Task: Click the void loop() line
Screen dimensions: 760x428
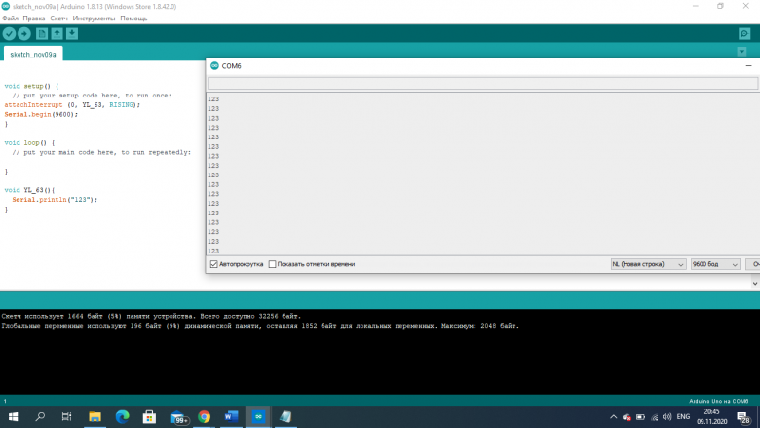Action: pyautogui.click(x=29, y=143)
